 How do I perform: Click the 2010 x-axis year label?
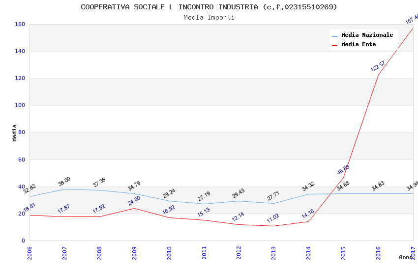(169, 253)
